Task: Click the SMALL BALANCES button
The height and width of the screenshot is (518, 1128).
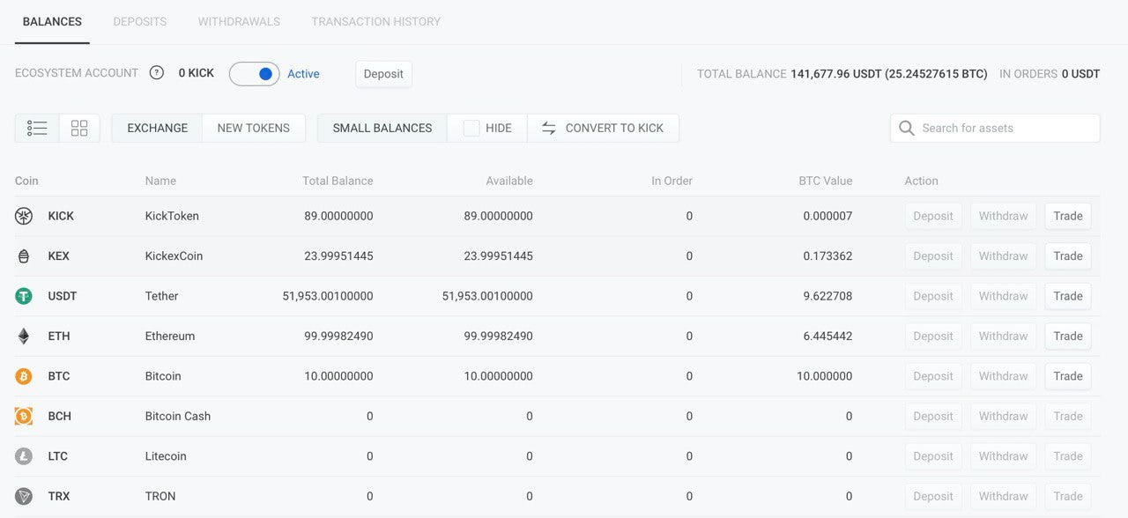Action: (382, 128)
